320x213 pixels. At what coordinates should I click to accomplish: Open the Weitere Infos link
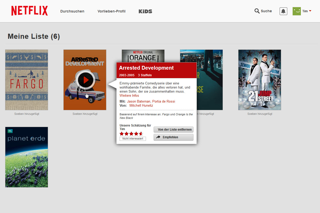coord(129,96)
